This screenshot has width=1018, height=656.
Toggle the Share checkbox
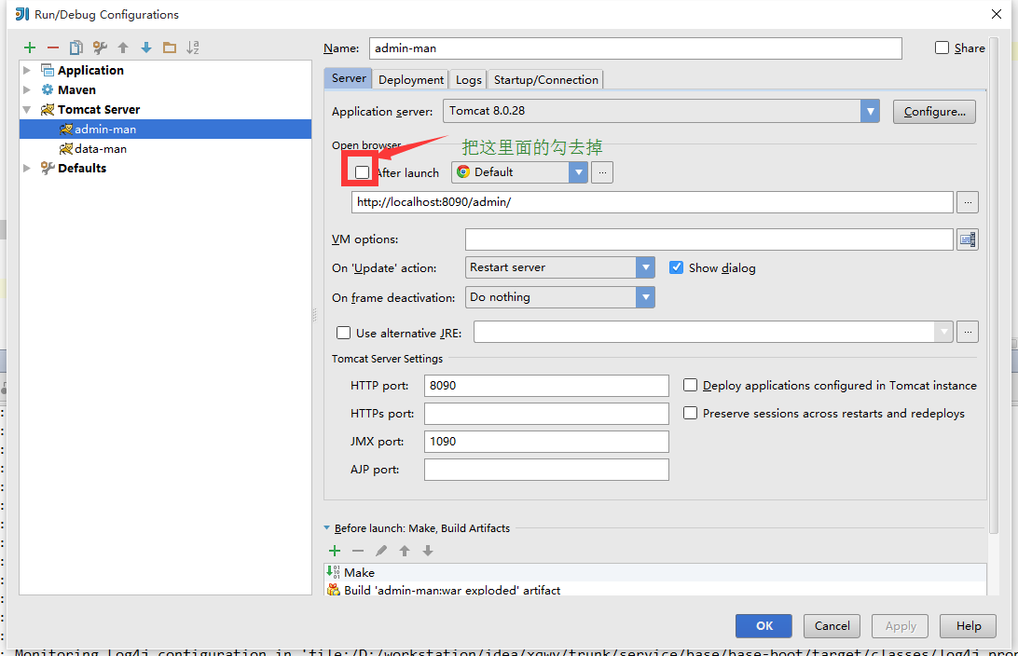pos(942,48)
